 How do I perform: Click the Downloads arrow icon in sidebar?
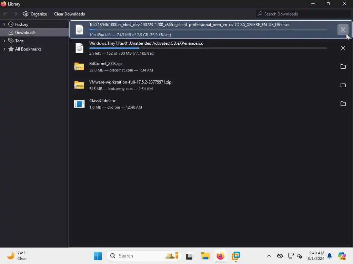[11, 33]
